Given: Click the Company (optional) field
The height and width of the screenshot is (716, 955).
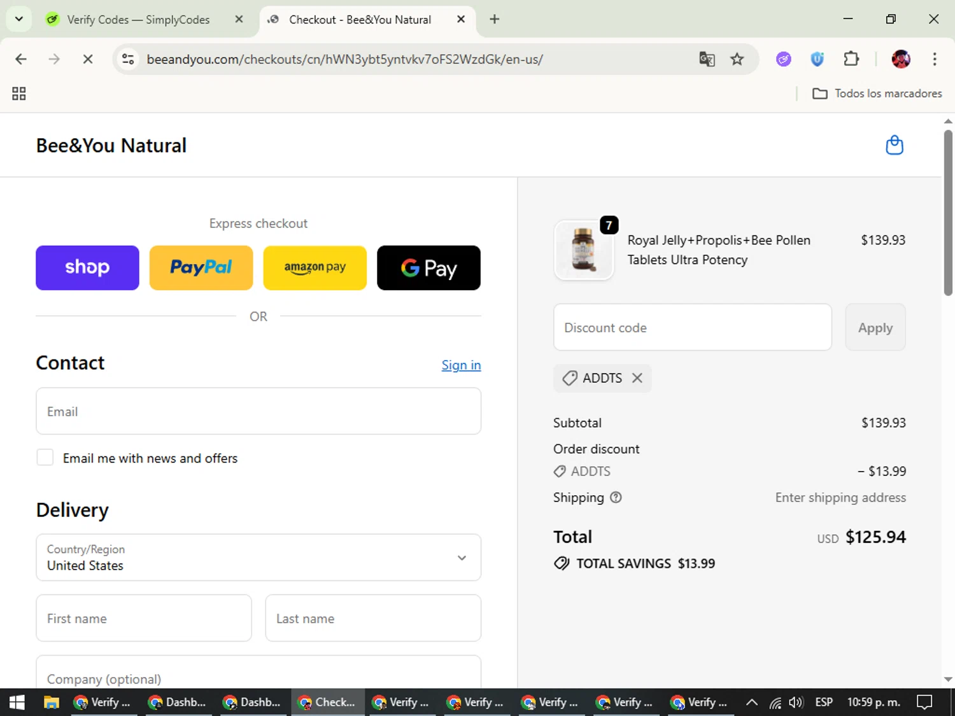Looking at the screenshot, I should coord(258,672).
